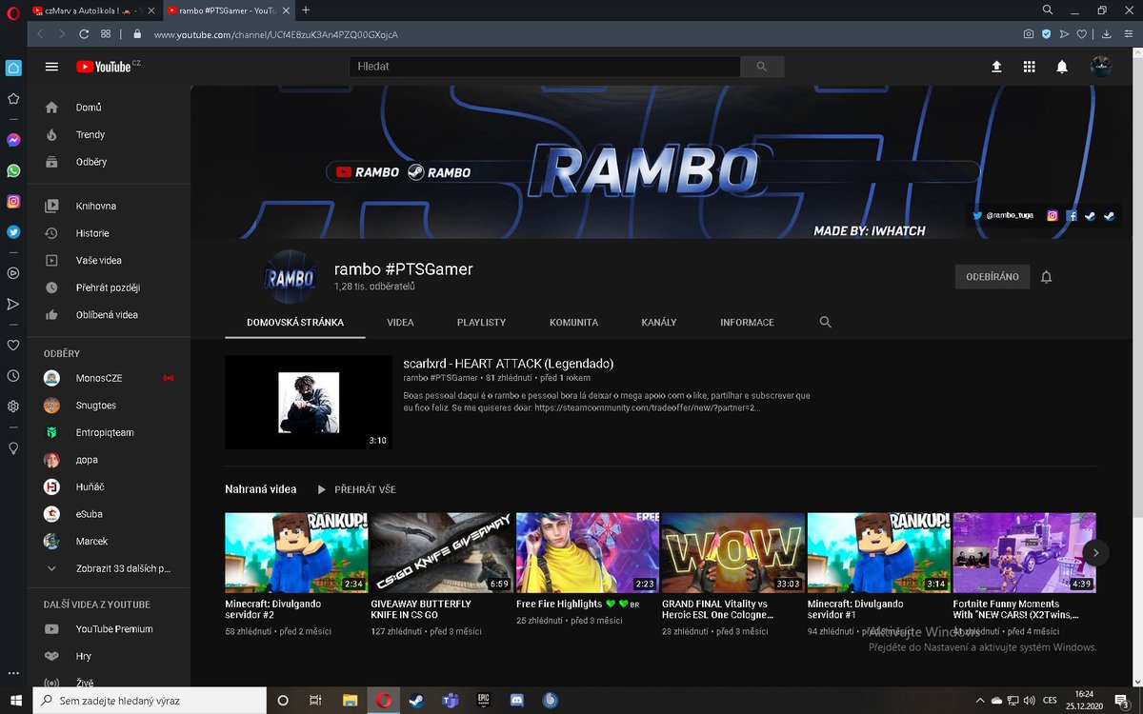Open the channel search magnifier icon
Viewport: 1143px width, 714px height.
click(x=825, y=323)
